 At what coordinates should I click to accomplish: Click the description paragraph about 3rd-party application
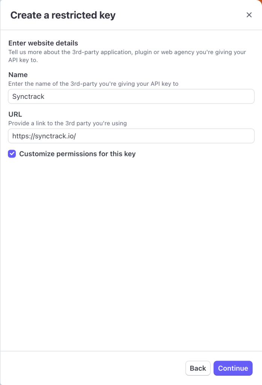point(127,56)
